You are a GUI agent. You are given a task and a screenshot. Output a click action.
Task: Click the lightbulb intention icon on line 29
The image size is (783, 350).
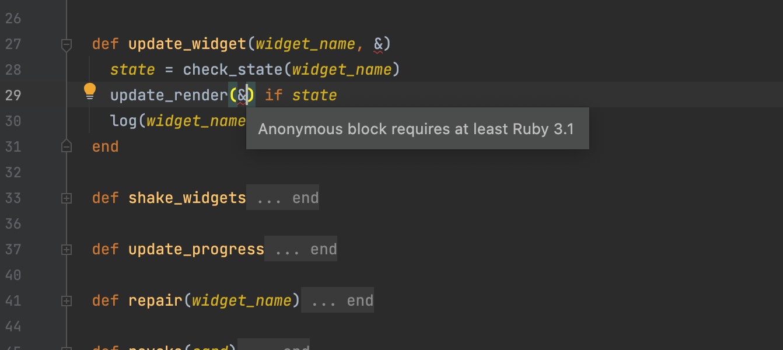pos(90,91)
